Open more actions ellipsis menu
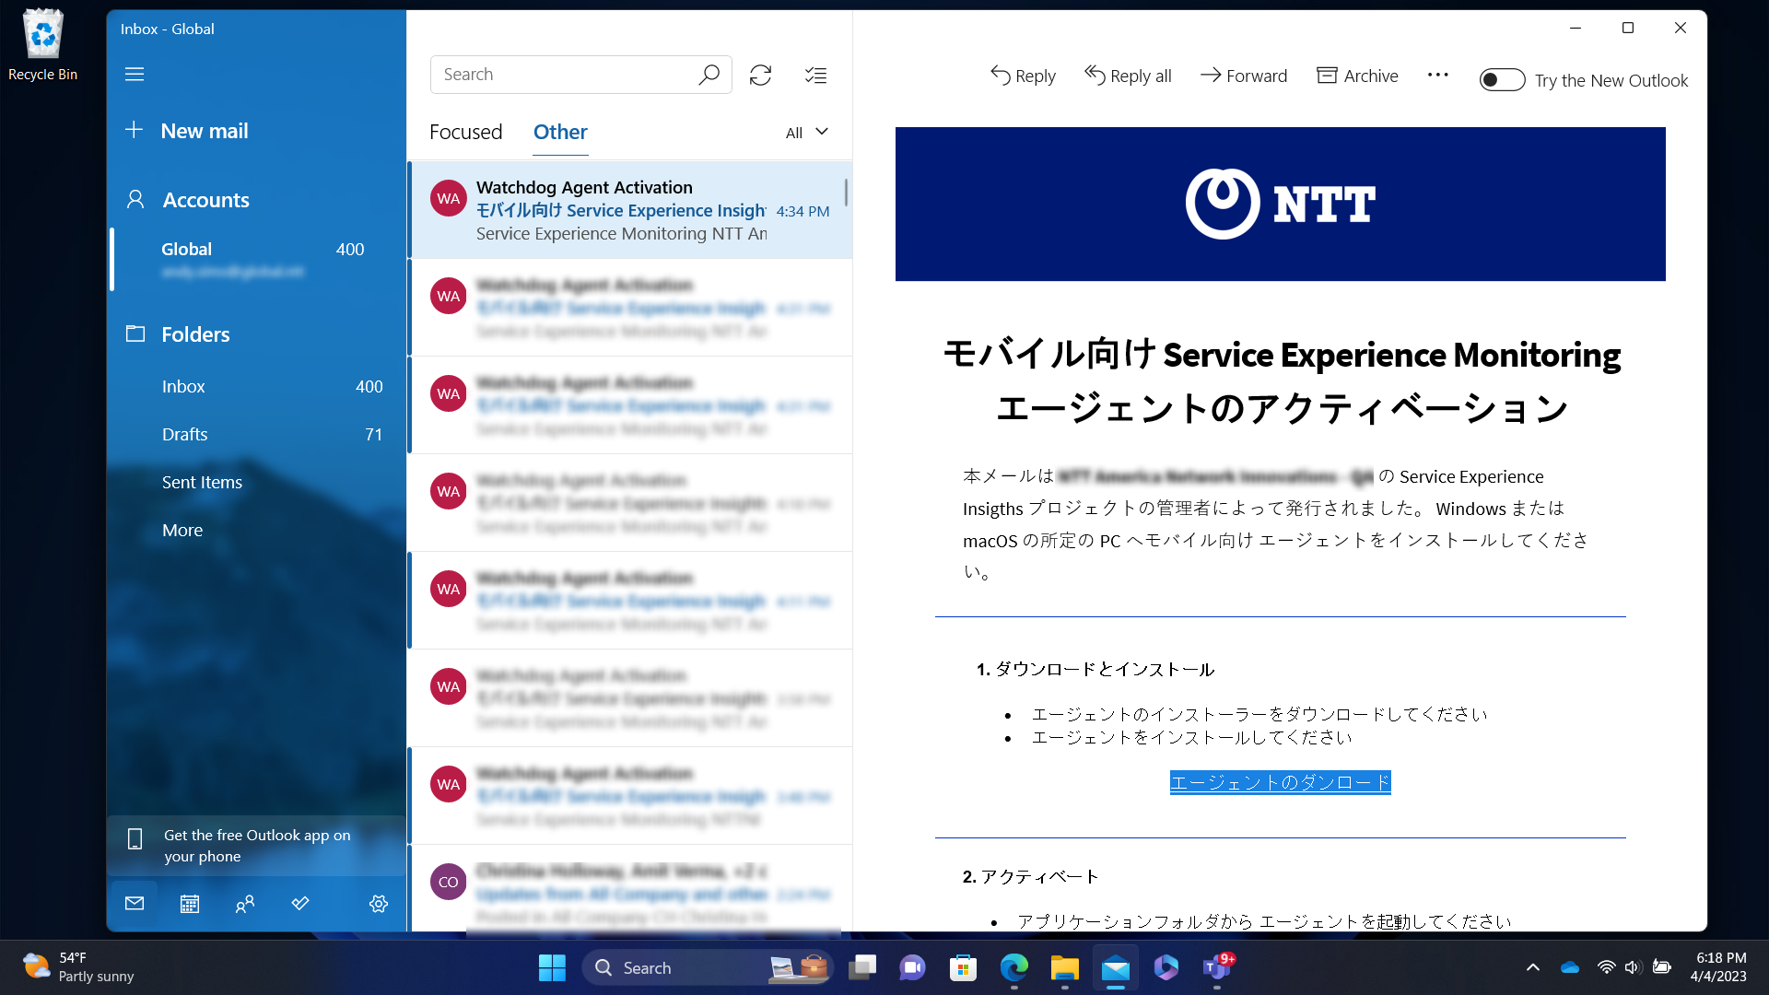This screenshot has width=1769, height=995. tap(1438, 76)
